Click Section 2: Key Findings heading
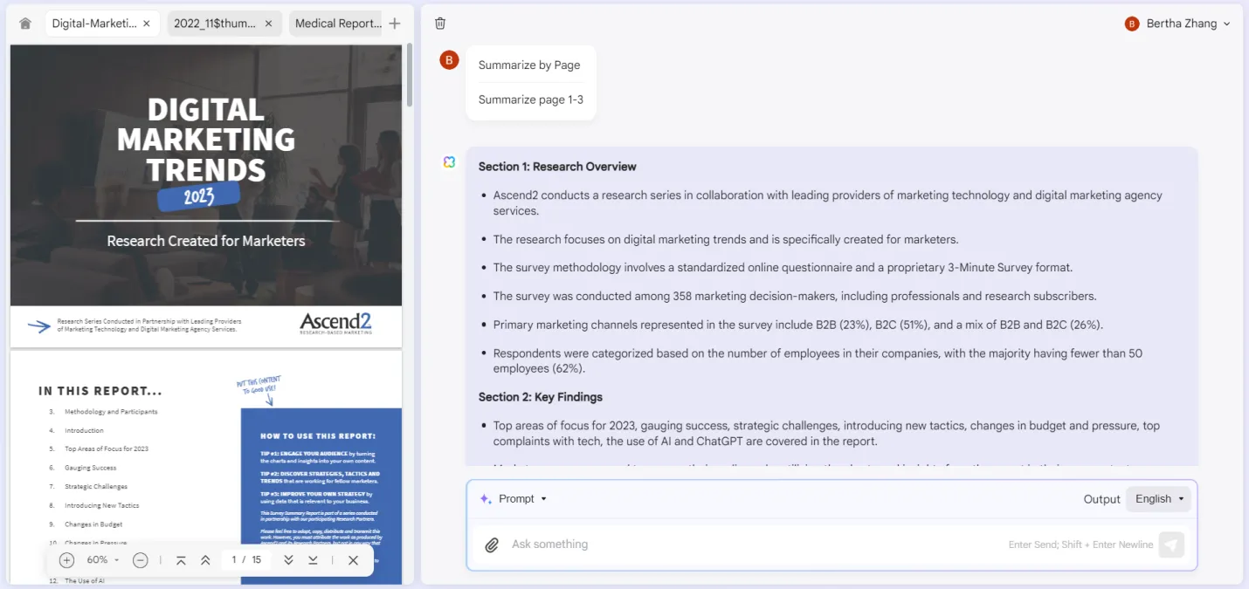 click(x=541, y=397)
